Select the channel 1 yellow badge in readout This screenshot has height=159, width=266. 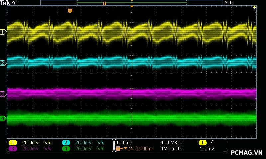[13, 143]
